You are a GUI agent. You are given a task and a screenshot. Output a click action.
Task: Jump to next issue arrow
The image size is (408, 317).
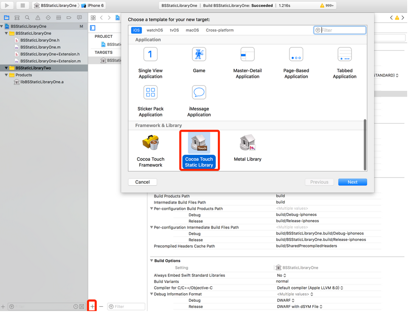click(x=403, y=18)
